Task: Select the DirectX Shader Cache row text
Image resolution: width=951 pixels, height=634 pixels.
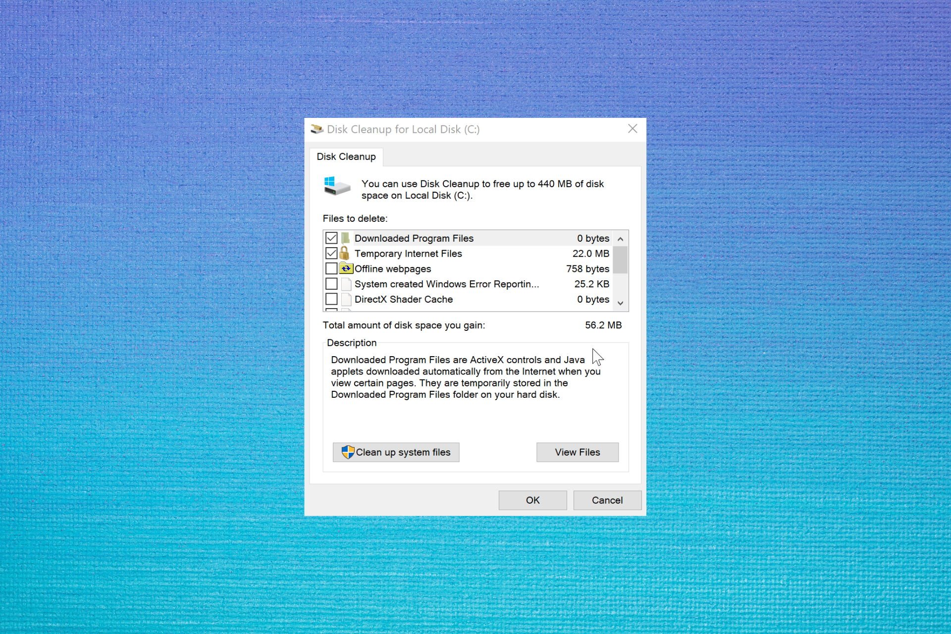Action: coord(404,299)
